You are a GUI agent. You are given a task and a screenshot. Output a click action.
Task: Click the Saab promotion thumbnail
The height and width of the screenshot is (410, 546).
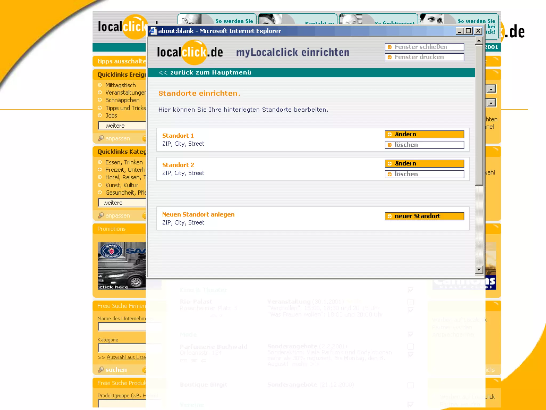(122, 266)
